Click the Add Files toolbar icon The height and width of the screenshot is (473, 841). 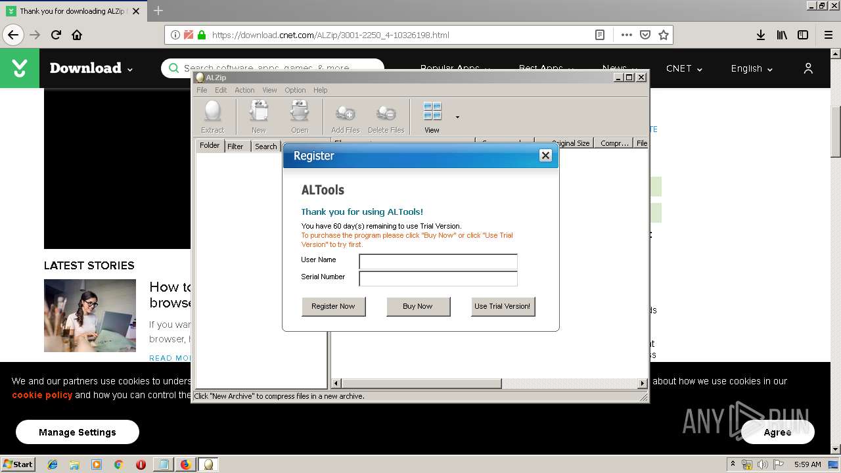click(x=346, y=117)
